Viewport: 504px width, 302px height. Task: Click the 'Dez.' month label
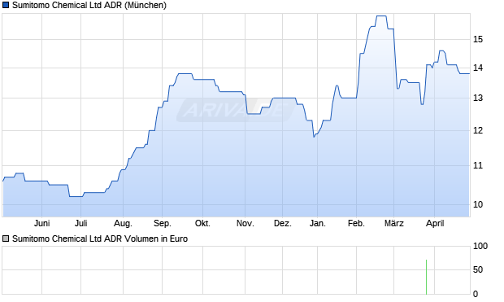coord(283,223)
